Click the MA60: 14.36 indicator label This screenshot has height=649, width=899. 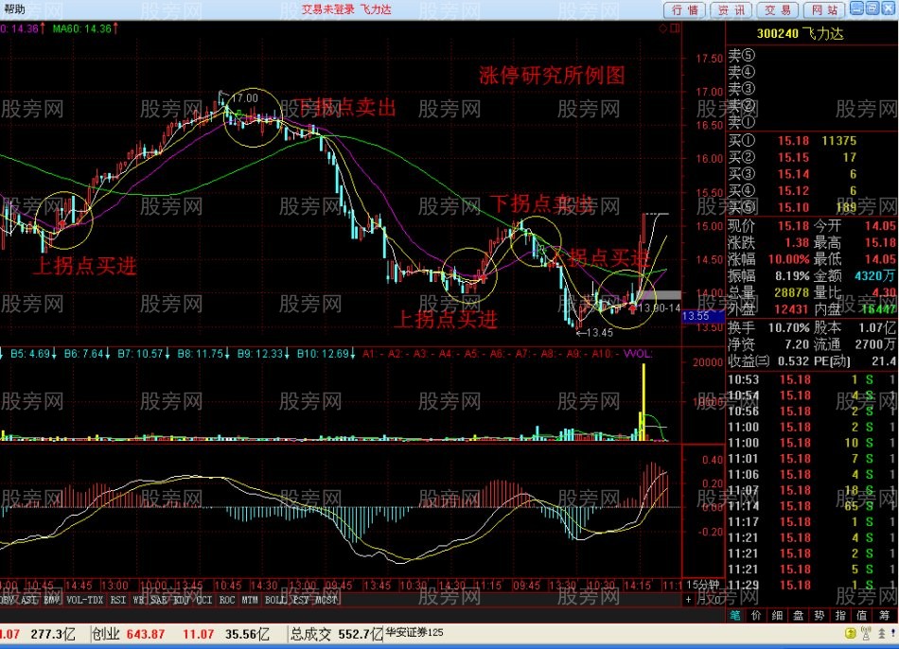(x=85, y=28)
